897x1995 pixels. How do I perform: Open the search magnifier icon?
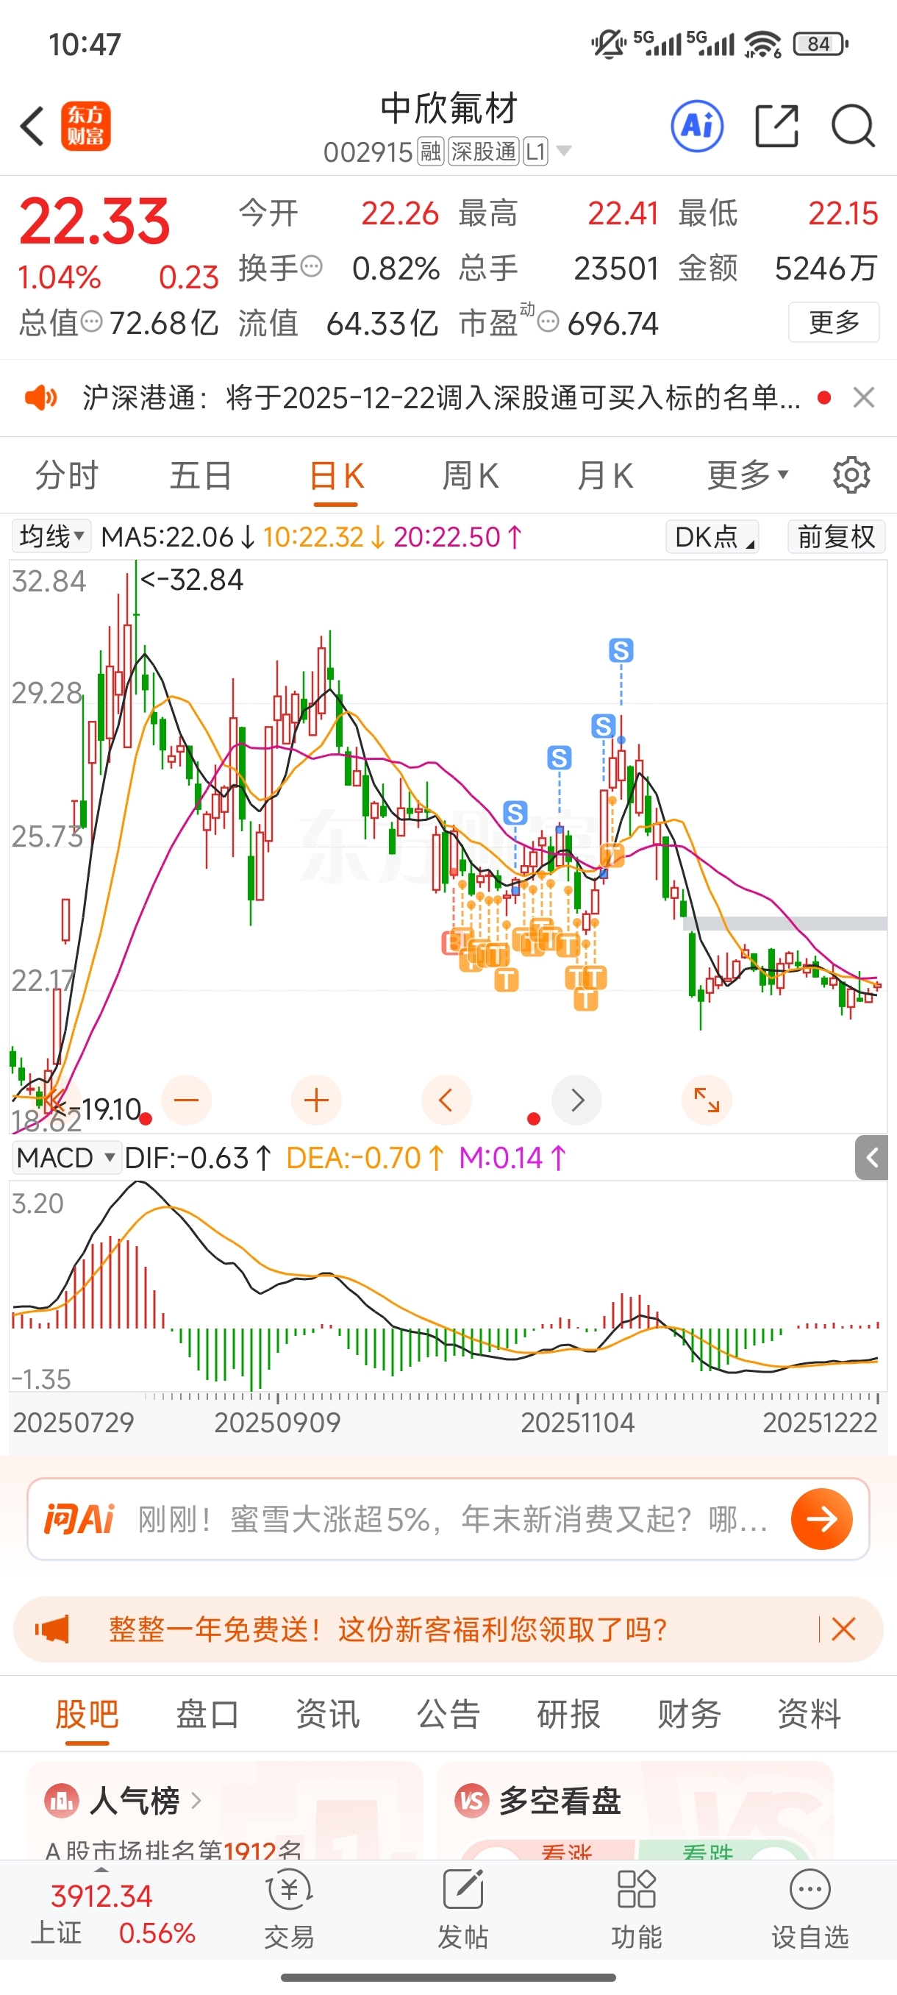coord(853,126)
